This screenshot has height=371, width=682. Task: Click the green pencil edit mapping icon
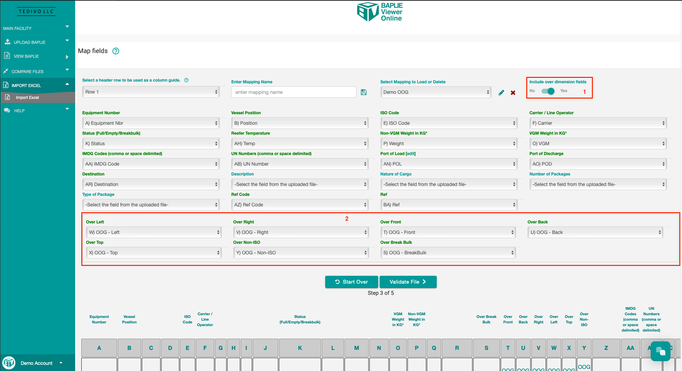pyautogui.click(x=501, y=92)
